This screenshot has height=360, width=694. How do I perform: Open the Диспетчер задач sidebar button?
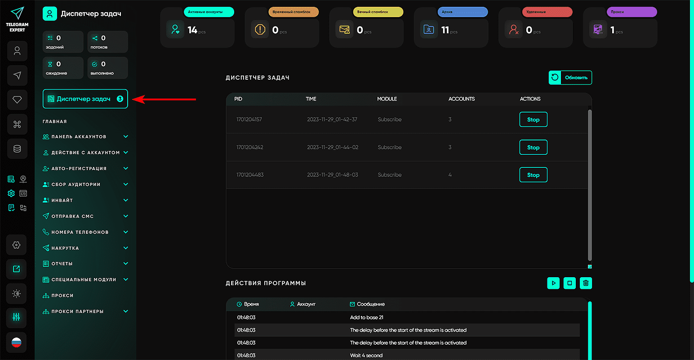point(85,99)
